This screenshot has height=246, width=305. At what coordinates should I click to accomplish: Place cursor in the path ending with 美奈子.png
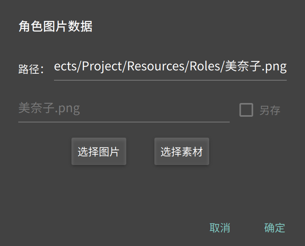(171, 67)
